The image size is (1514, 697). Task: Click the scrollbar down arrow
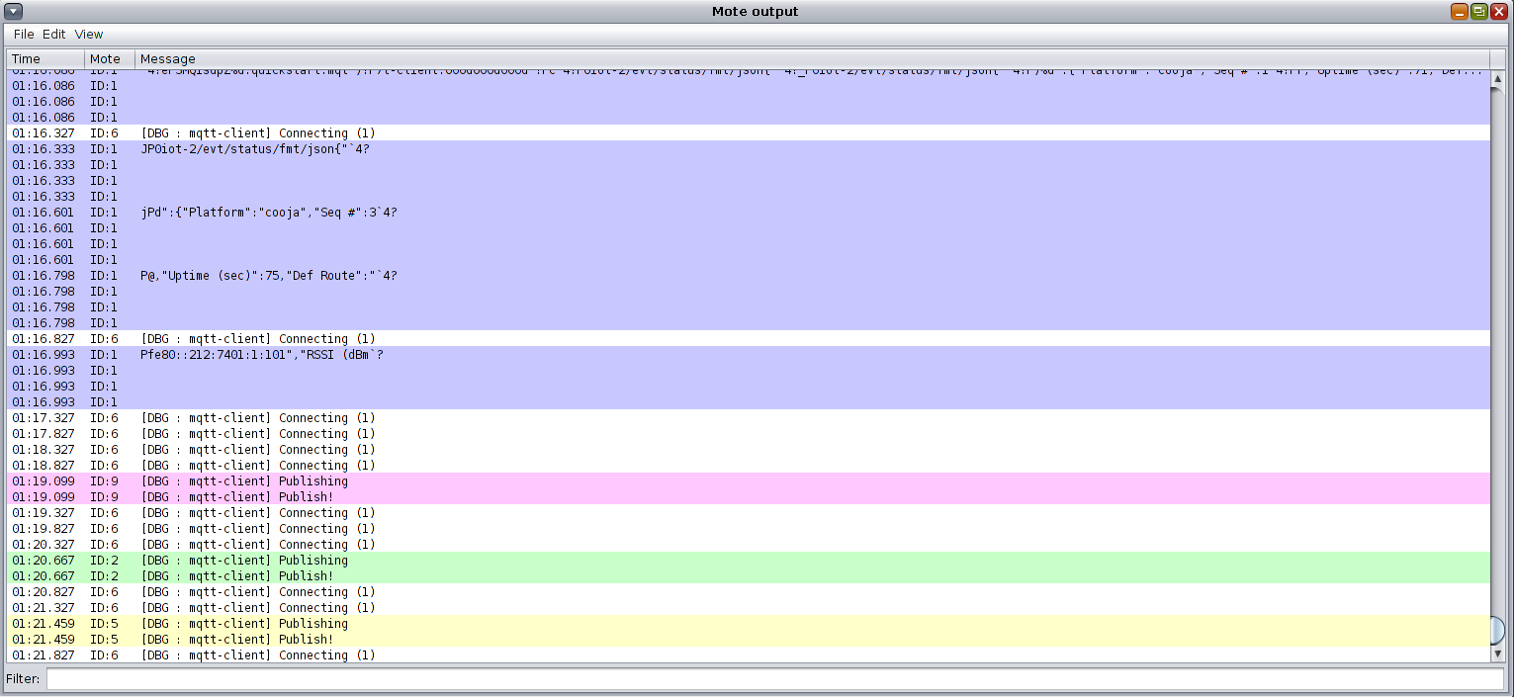(1497, 653)
